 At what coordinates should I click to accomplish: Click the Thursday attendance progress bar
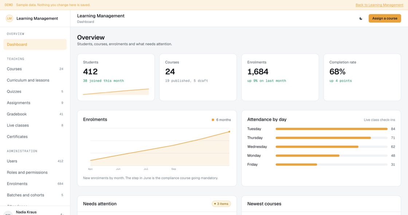(331, 138)
